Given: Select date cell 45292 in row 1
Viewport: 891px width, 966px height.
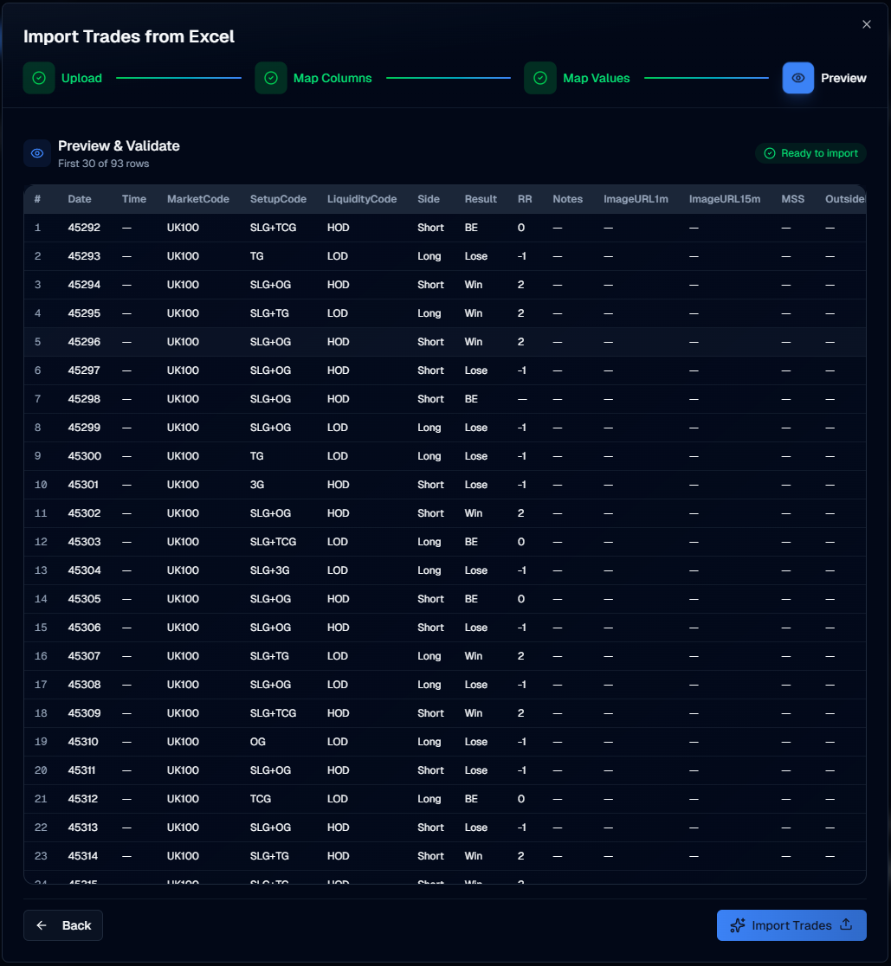Looking at the screenshot, I should pos(84,228).
